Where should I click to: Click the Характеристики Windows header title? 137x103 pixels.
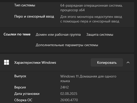tap(35, 62)
